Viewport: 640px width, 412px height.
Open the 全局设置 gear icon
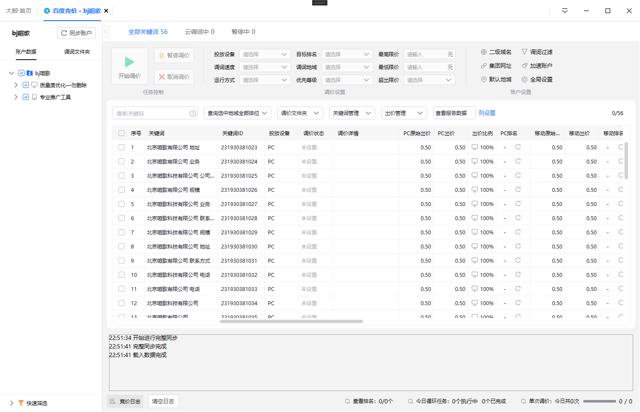point(525,79)
